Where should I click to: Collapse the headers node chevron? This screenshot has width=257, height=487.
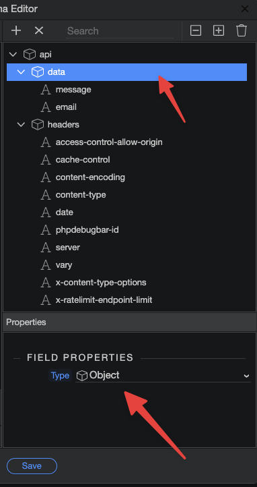[x=21, y=125]
